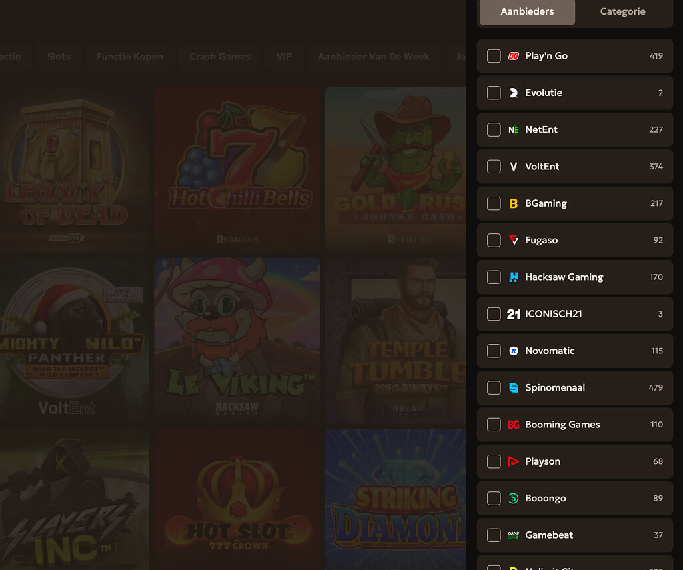Click the BGaming yellow B logo icon
This screenshot has height=570, width=683.
click(514, 203)
